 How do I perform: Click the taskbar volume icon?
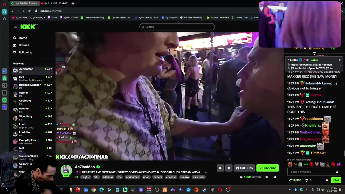[323, 190]
